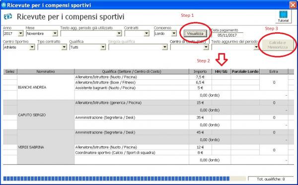Click the Visualizza button
The width and height of the screenshot is (298, 185).
click(x=195, y=34)
